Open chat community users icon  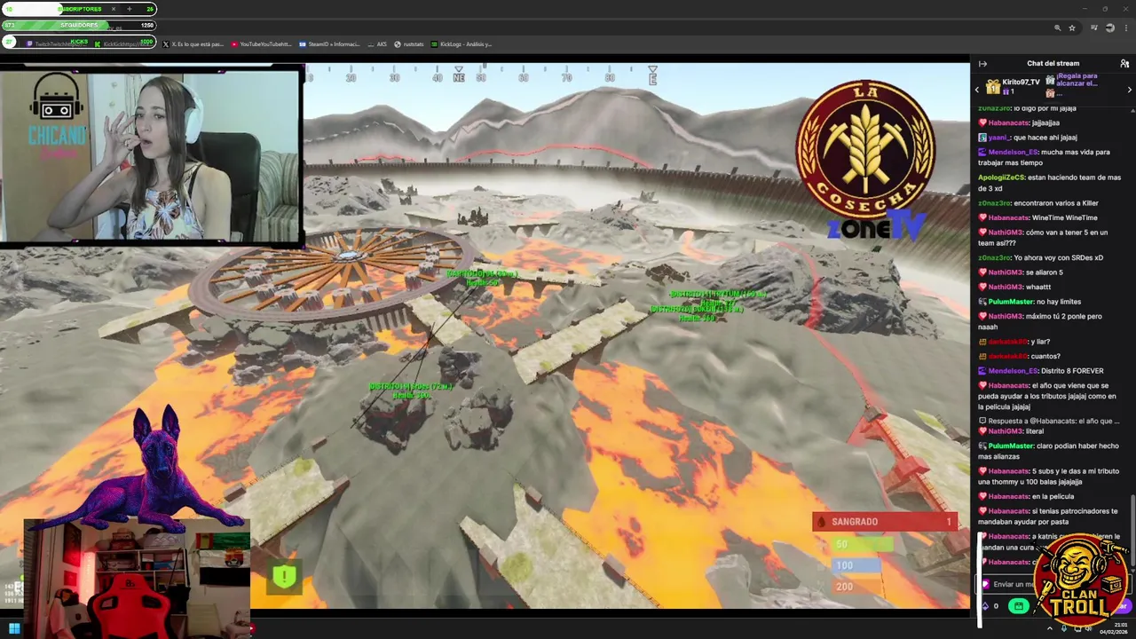click(x=1124, y=64)
